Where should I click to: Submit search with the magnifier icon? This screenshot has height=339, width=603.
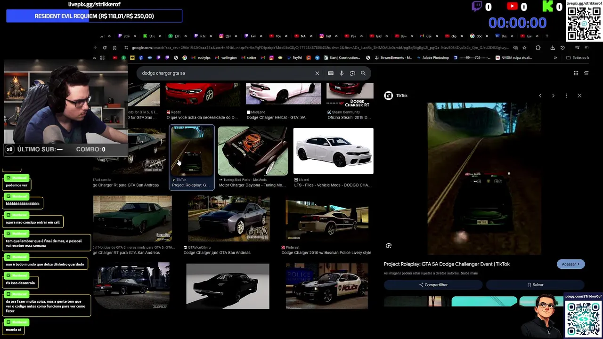tap(363, 73)
